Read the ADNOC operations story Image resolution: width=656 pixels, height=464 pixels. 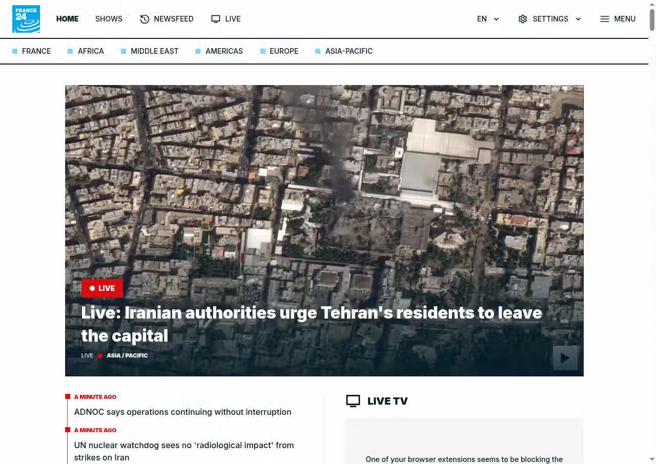[182, 412]
